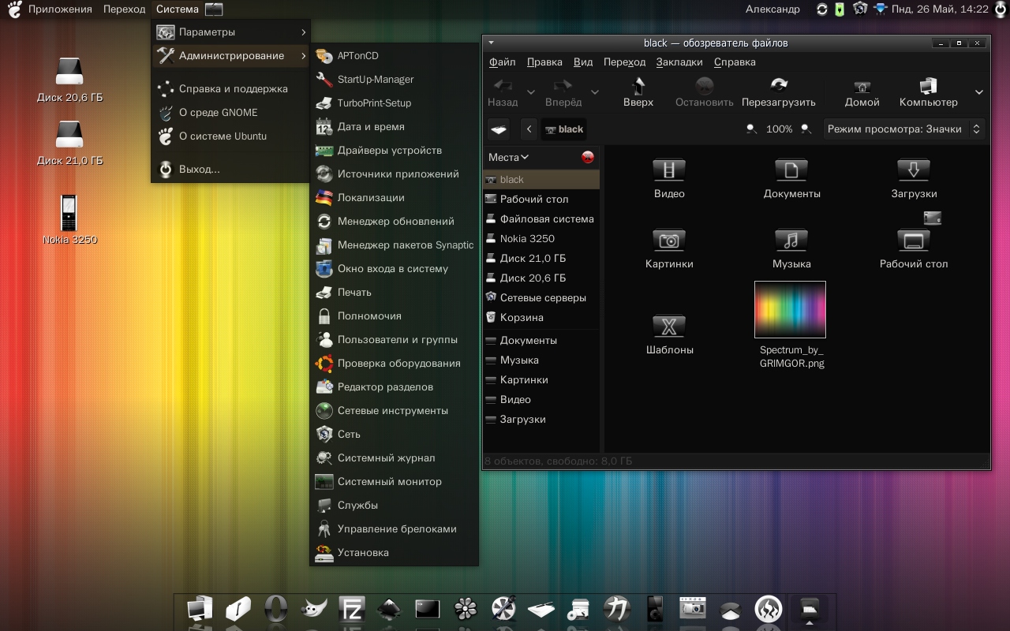
Task: Expand the toolbar overflow chevron after Компьютер
Action: point(978,92)
